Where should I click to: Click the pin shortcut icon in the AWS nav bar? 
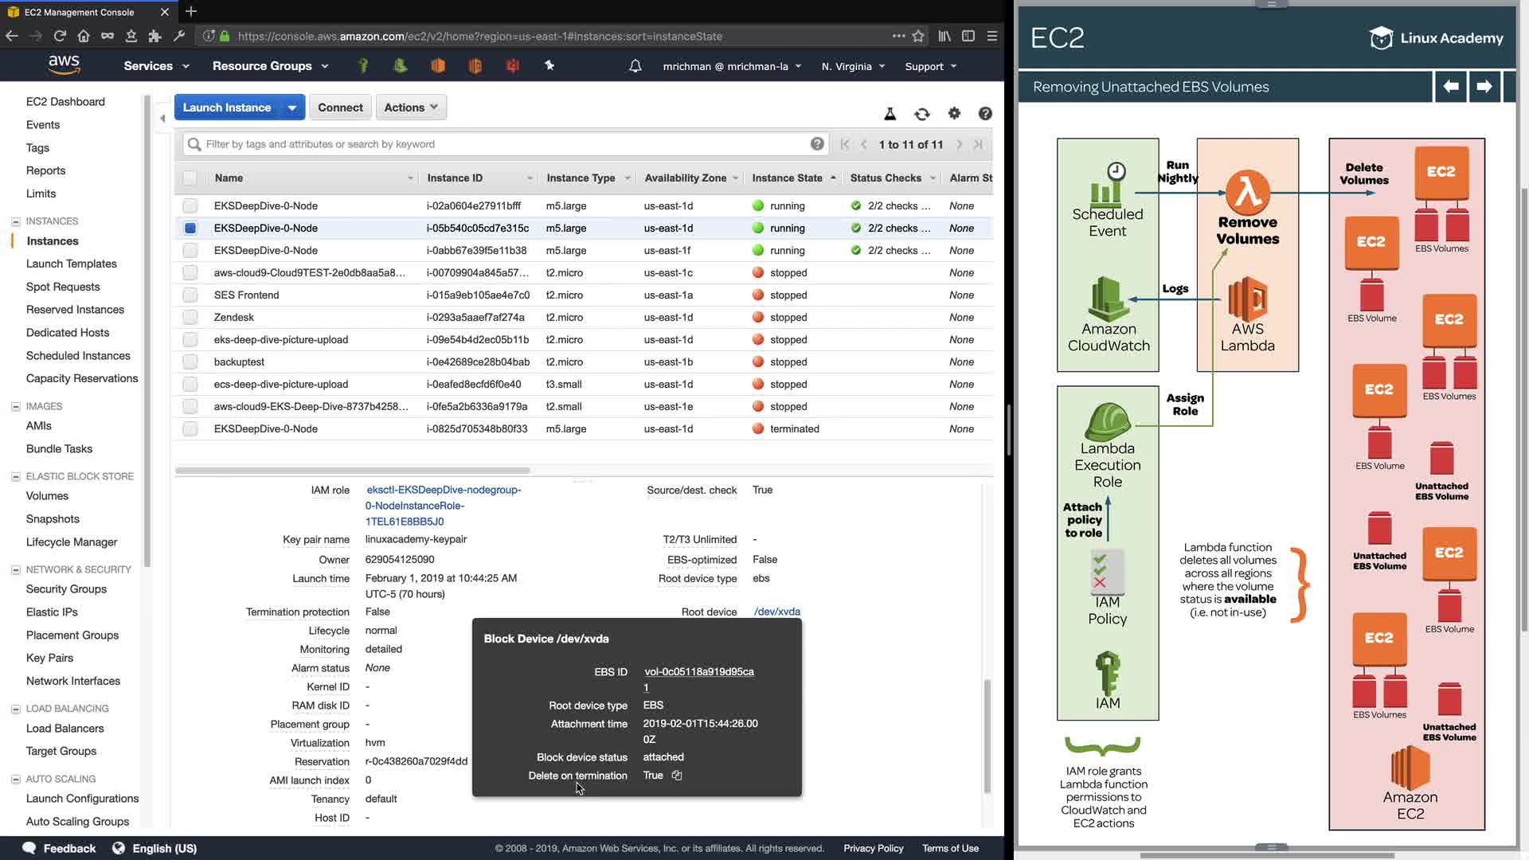pyautogui.click(x=549, y=66)
